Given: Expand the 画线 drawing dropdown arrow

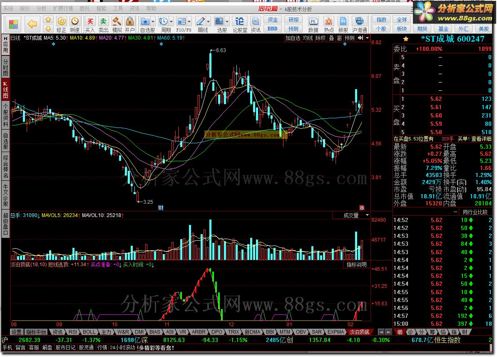Looking at the screenshot, I should [x=208, y=22].
